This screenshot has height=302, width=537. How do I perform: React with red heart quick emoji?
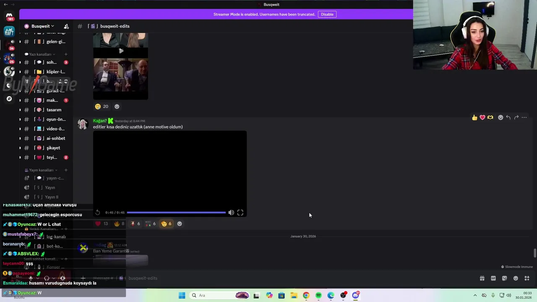tap(482, 117)
